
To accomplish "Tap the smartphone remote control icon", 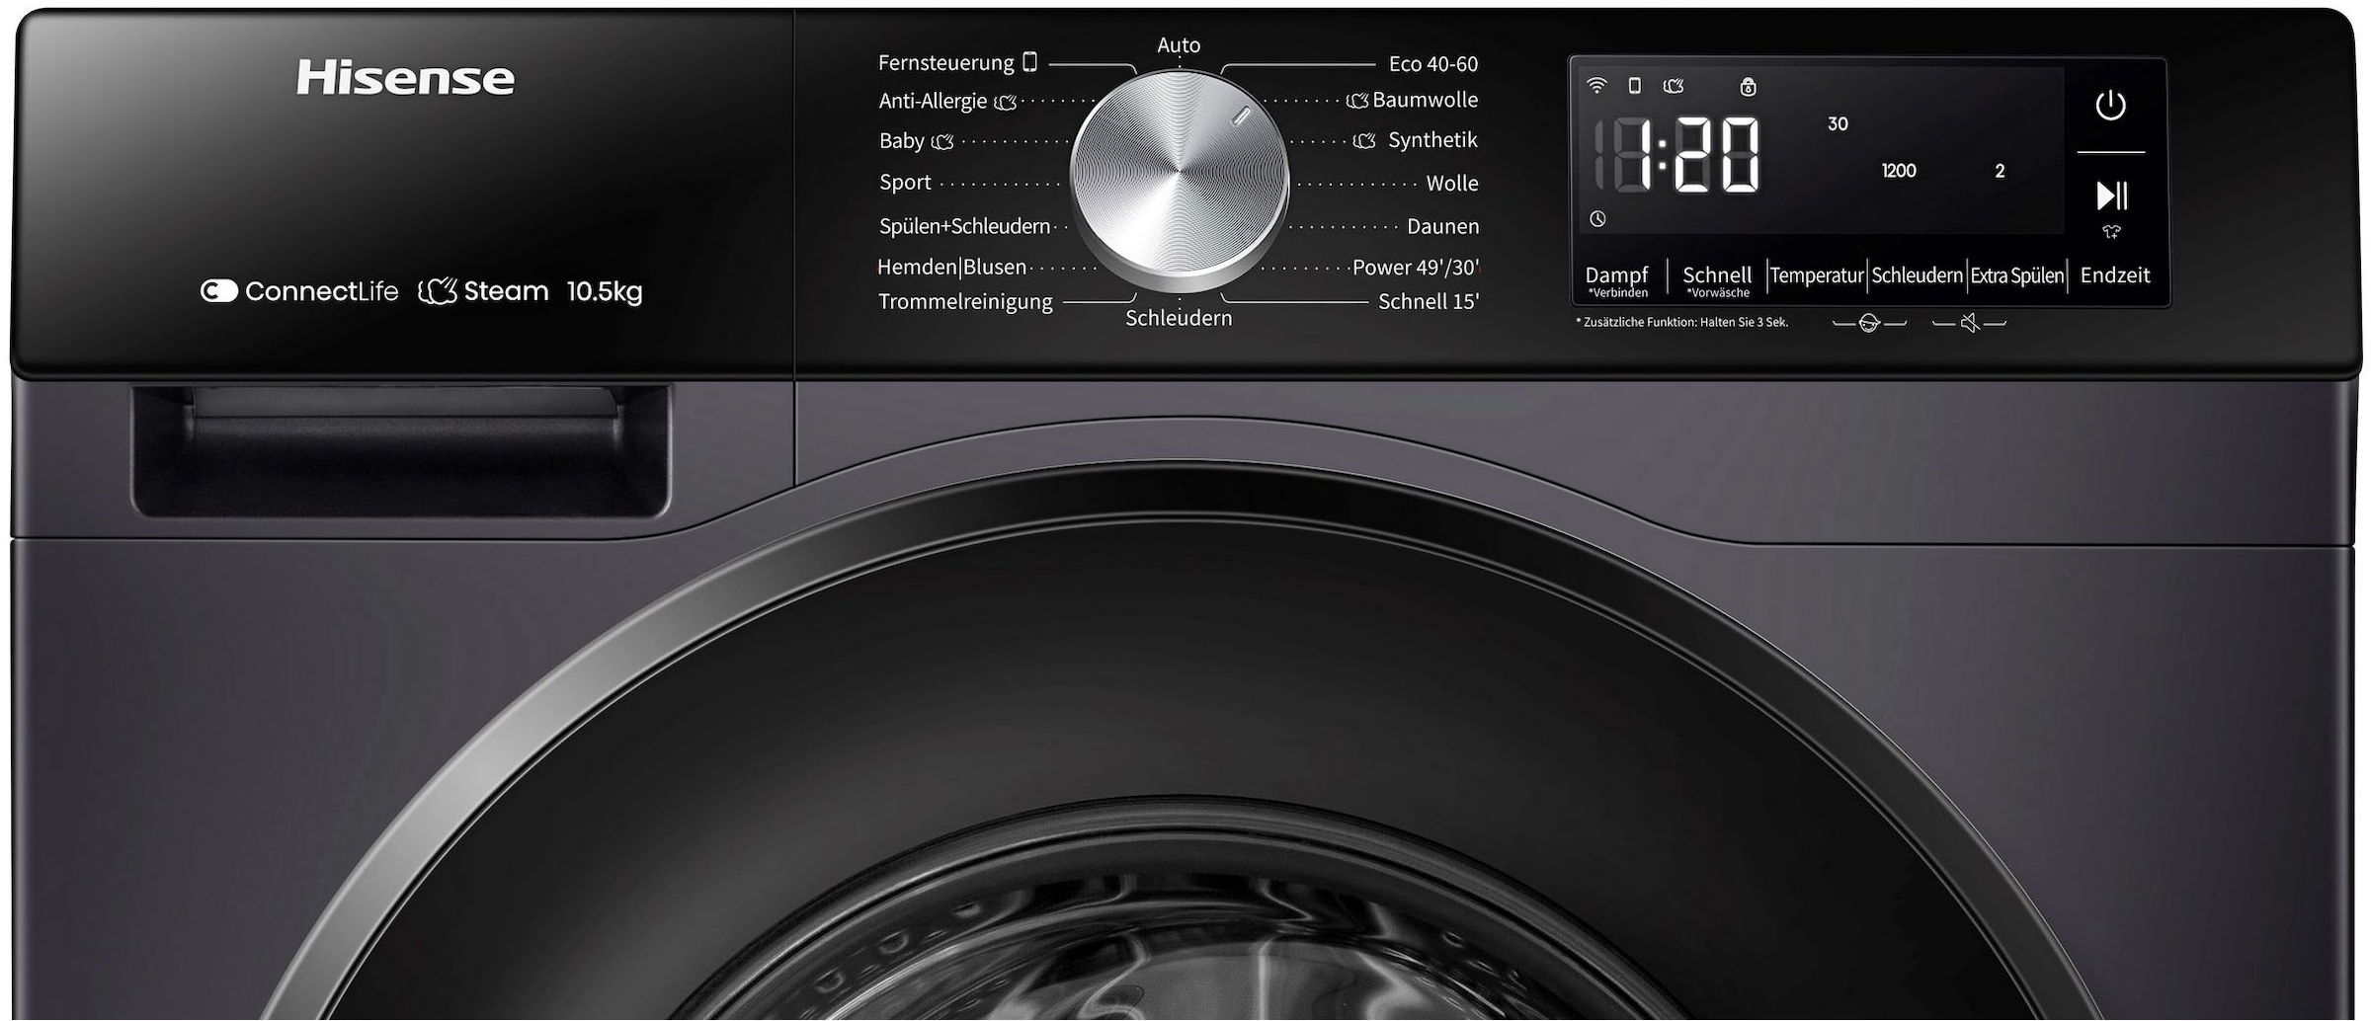I will (1633, 85).
